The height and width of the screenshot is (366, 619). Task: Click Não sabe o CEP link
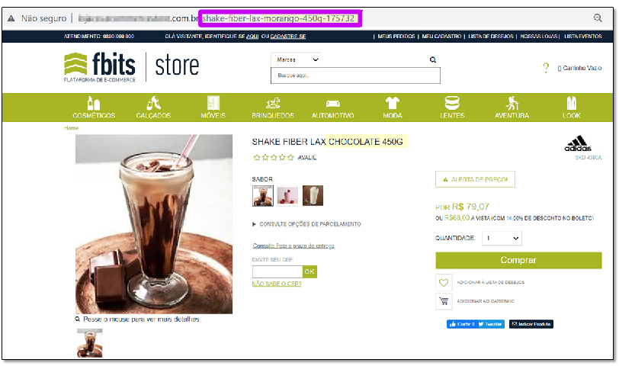click(277, 284)
